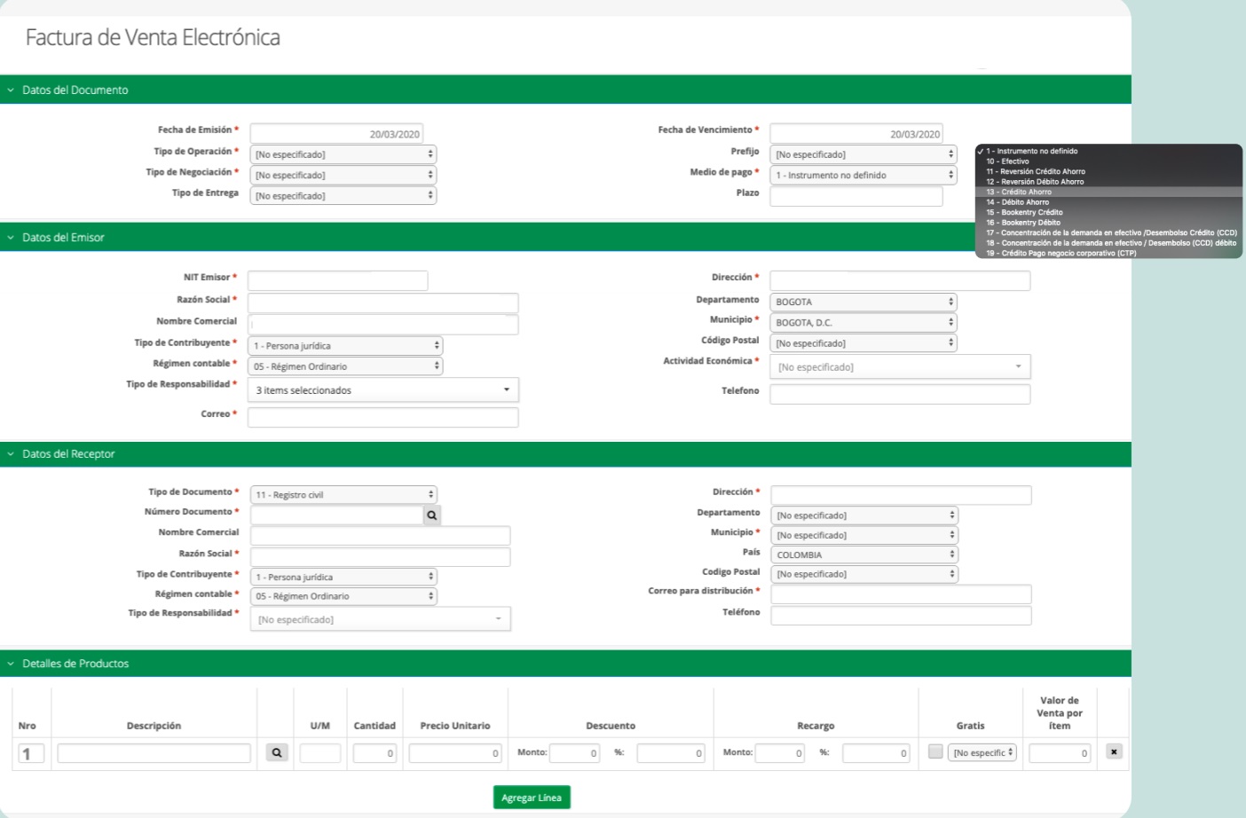
Task: Open the Tipo de Negociación dropdown
Action: [x=343, y=175]
